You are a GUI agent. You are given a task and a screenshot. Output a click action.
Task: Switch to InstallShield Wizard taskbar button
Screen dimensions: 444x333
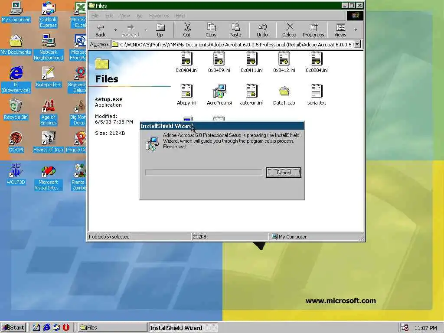183,328
